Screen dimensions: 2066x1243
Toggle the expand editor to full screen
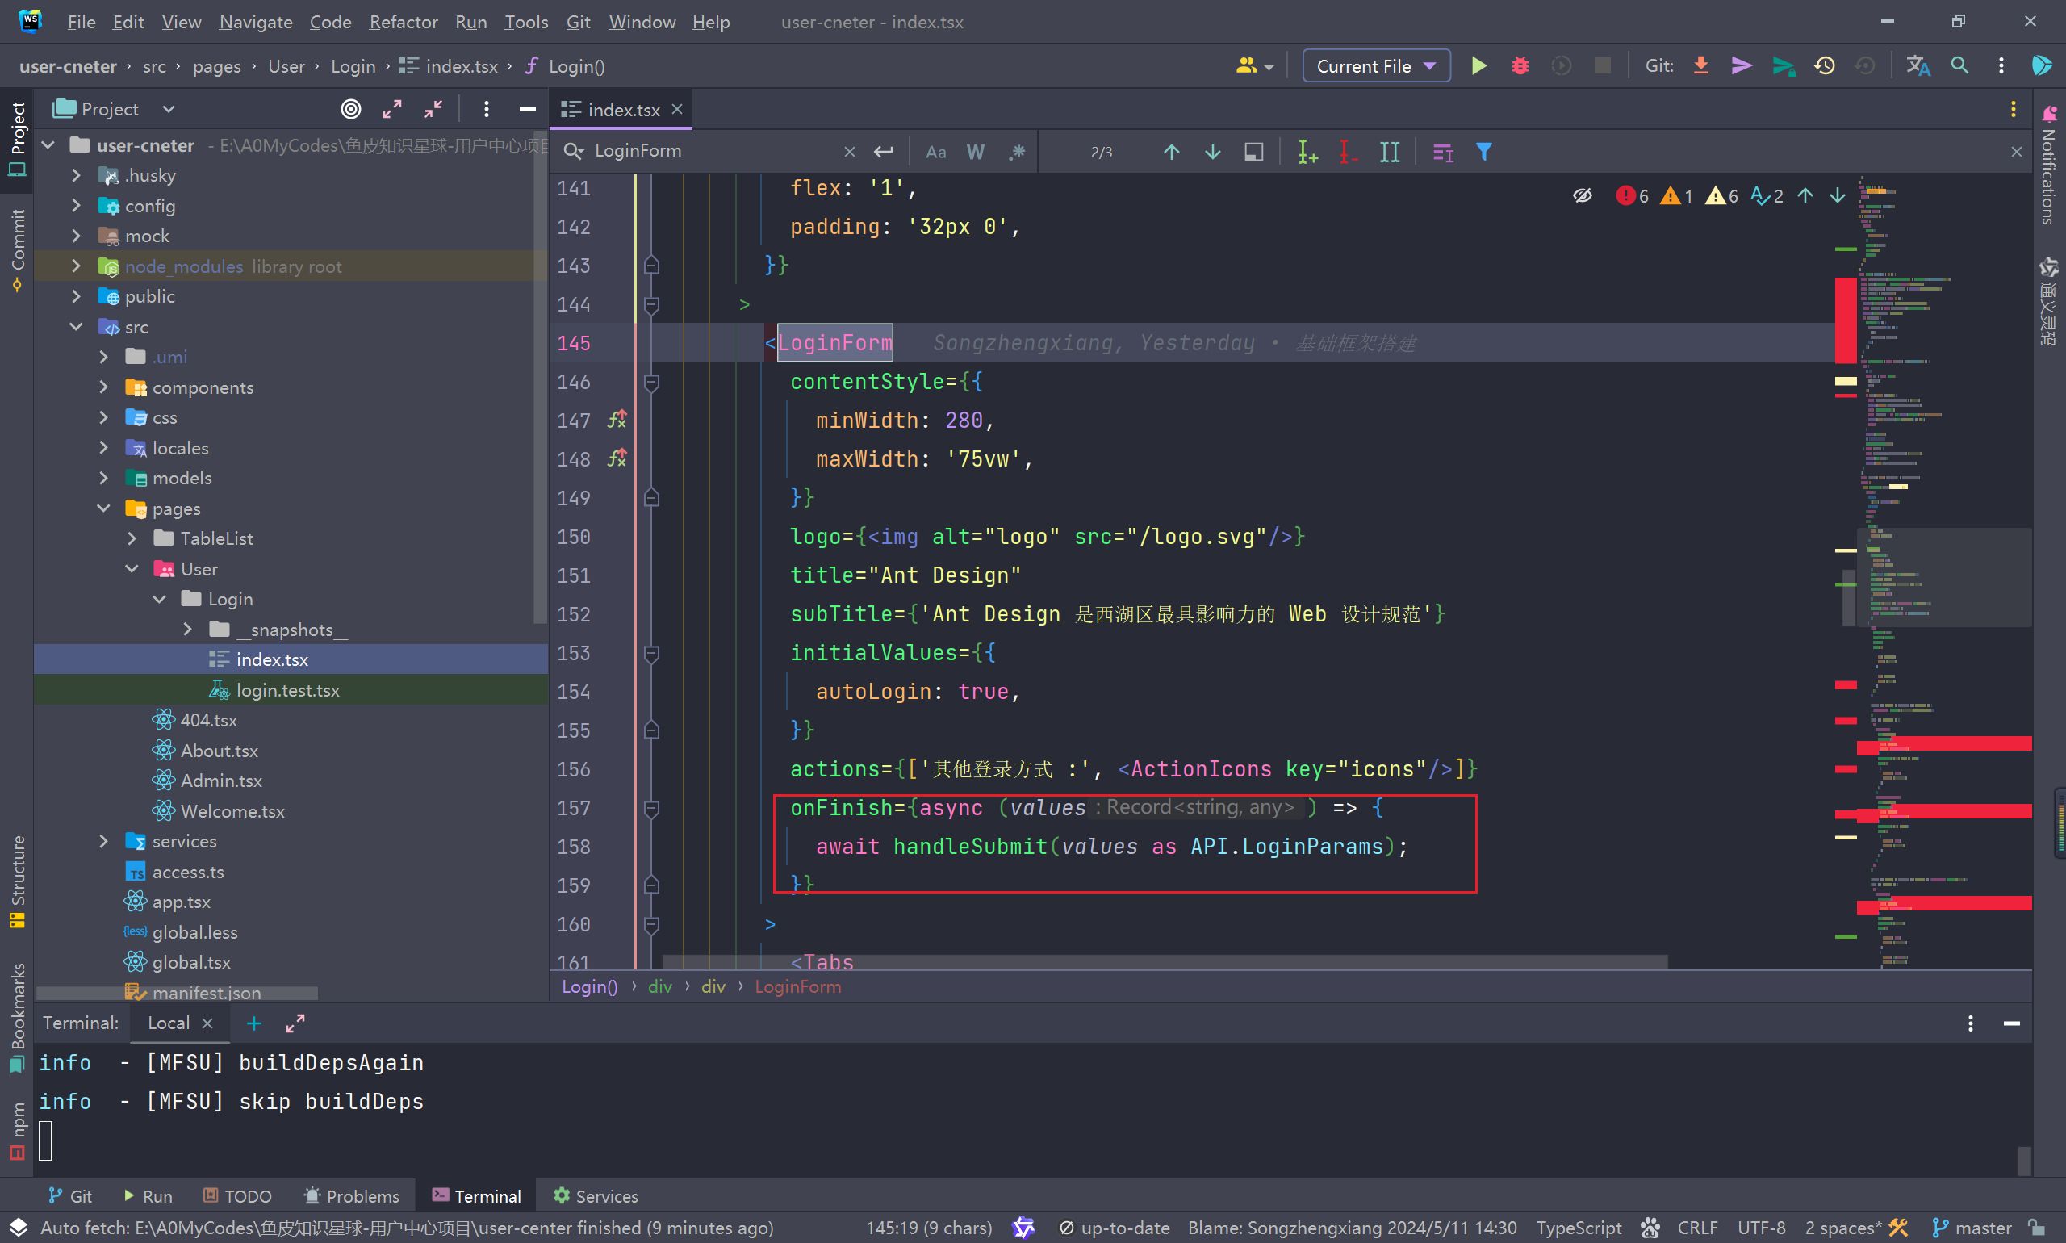pyautogui.click(x=392, y=111)
